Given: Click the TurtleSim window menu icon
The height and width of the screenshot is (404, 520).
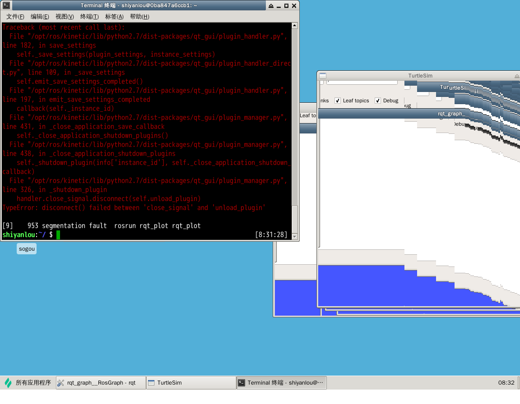Looking at the screenshot, I should [x=322, y=76].
